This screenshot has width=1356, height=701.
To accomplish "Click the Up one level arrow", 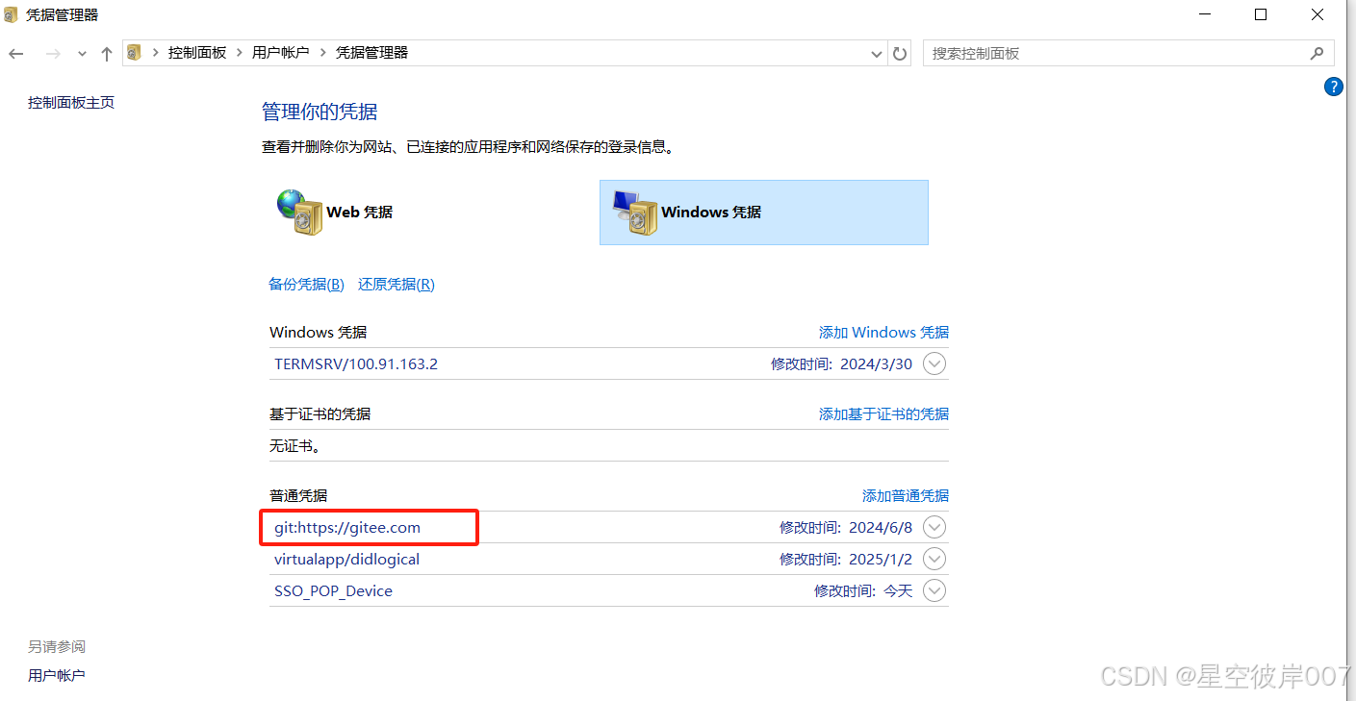I will point(107,54).
